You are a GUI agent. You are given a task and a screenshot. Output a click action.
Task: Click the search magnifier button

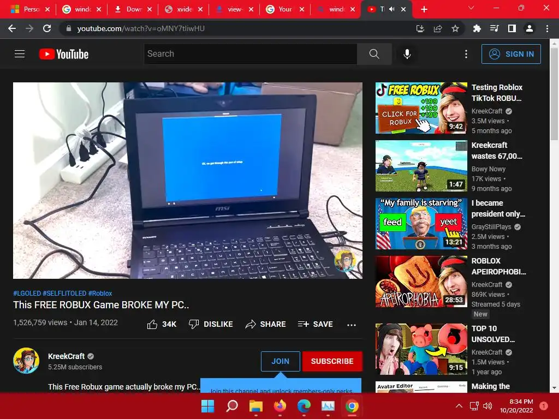(374, 54)
